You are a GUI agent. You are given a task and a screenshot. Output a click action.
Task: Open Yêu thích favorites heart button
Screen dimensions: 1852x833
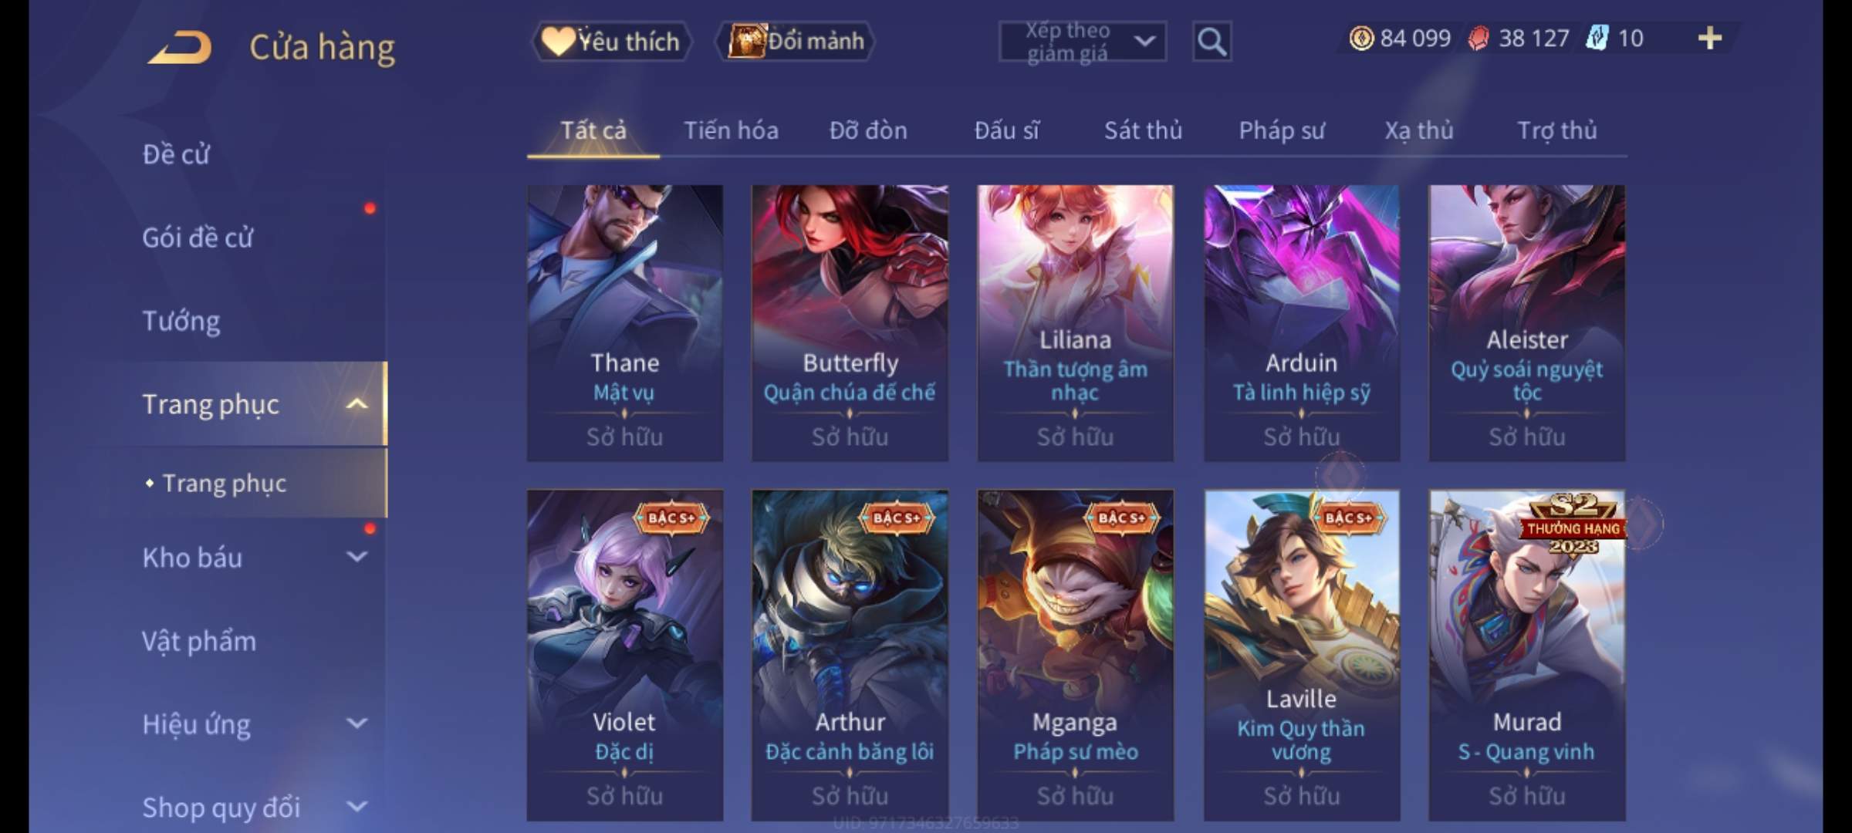coord(611,41)
